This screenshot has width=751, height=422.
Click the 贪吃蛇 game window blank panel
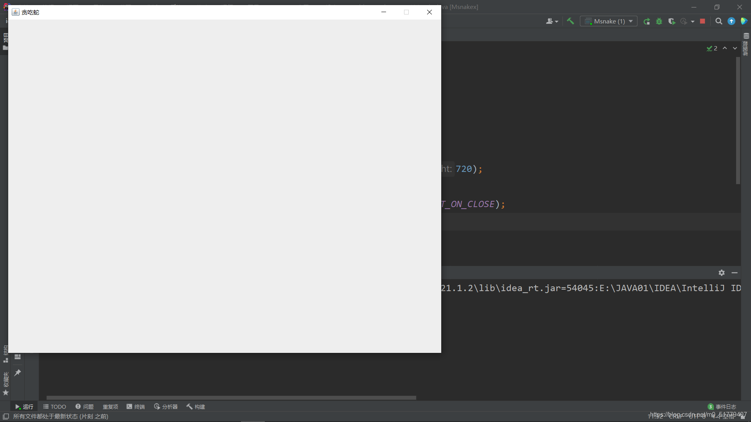pos(225,186)
